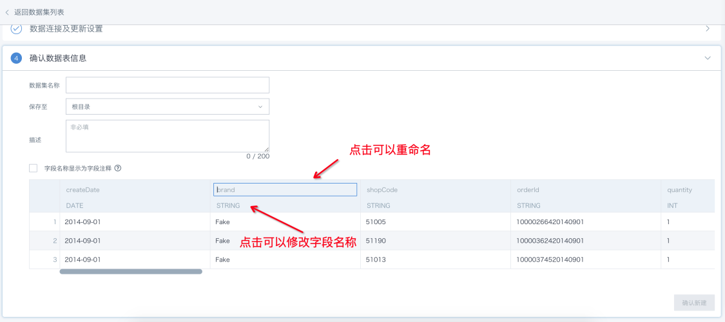Viewport: 725px width, 322px height.
Task: Click the INT type under quantity
Action: click(672, 205)
